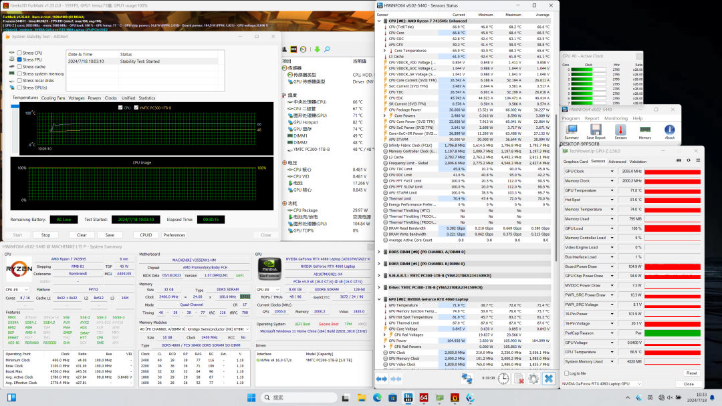Image resolution: width=722 pixels, height=406 pixels.
Task: Click the GPU-Z hamburger menu icon
Action: tap(697, 161)
